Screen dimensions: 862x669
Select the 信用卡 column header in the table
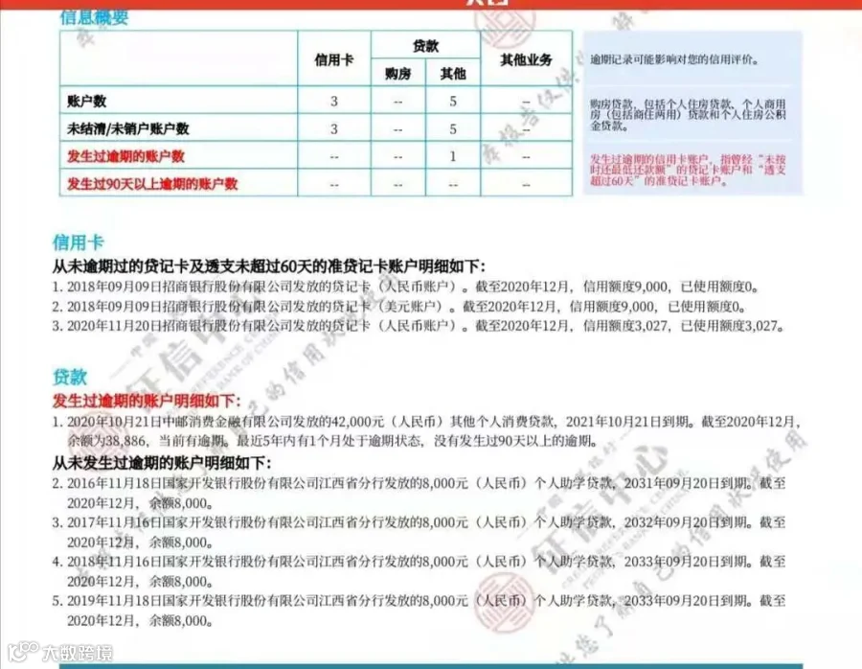click(x=333, y=59)
